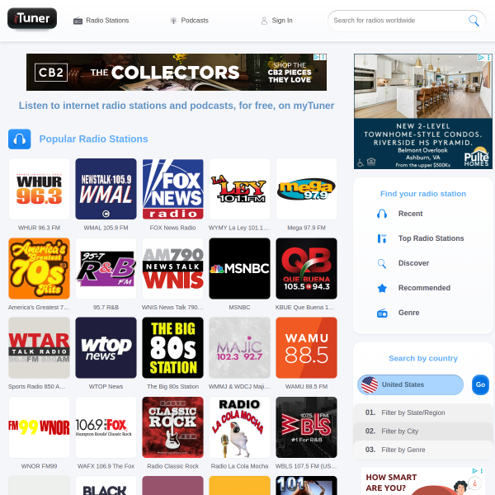Open the Pulte Homes condo ad

coord(423,111)
